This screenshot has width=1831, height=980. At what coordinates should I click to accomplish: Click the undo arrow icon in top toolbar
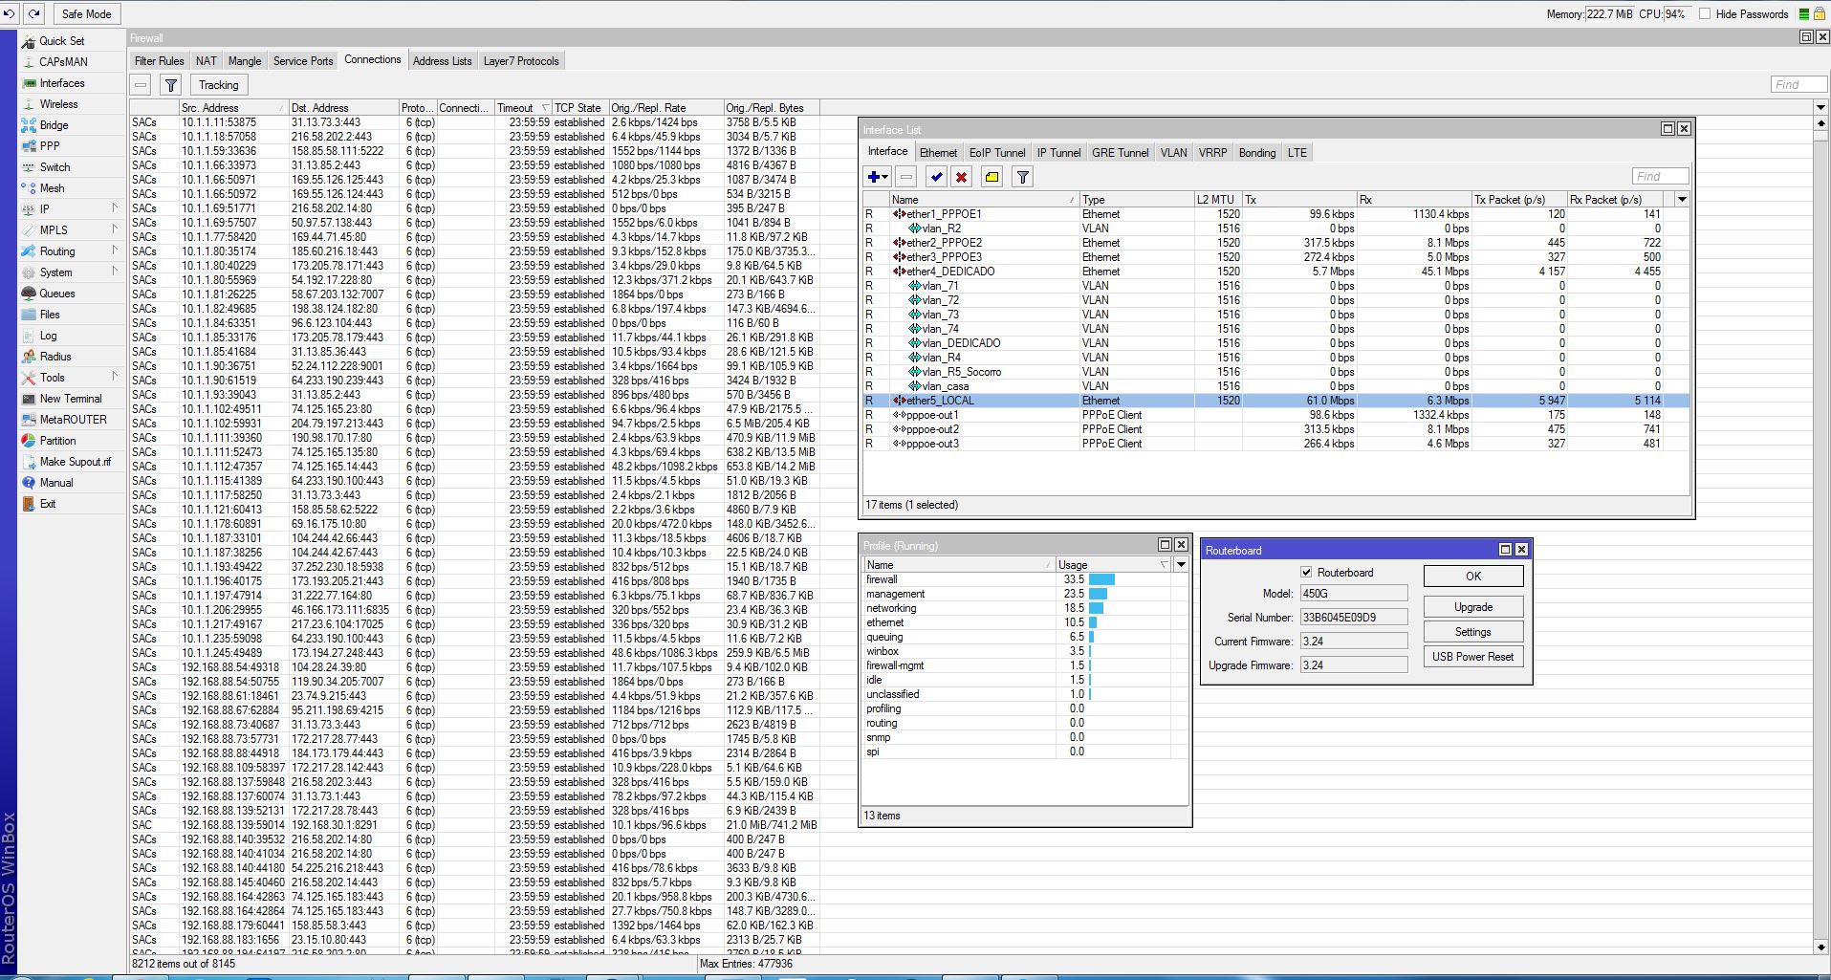[x=10, y=13]
